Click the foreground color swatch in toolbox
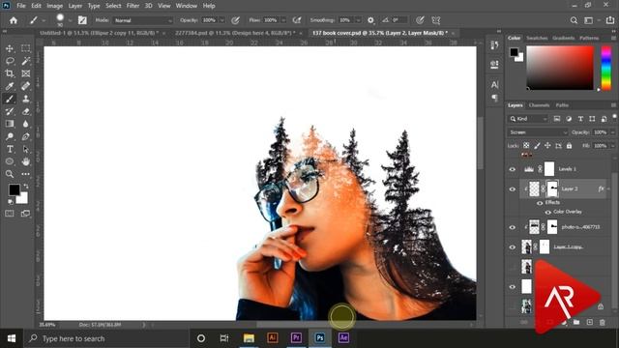The height and width of the screenshot is (348, 619). [x=14, y=190]
